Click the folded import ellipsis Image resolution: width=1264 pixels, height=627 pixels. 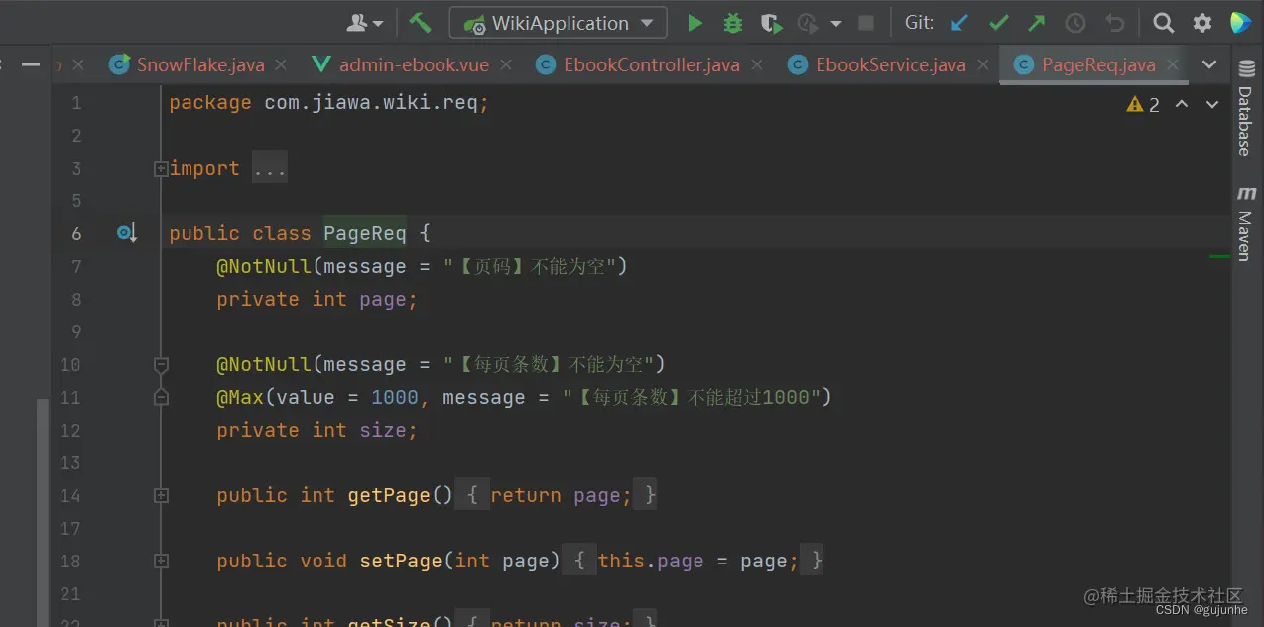point(269,169)
